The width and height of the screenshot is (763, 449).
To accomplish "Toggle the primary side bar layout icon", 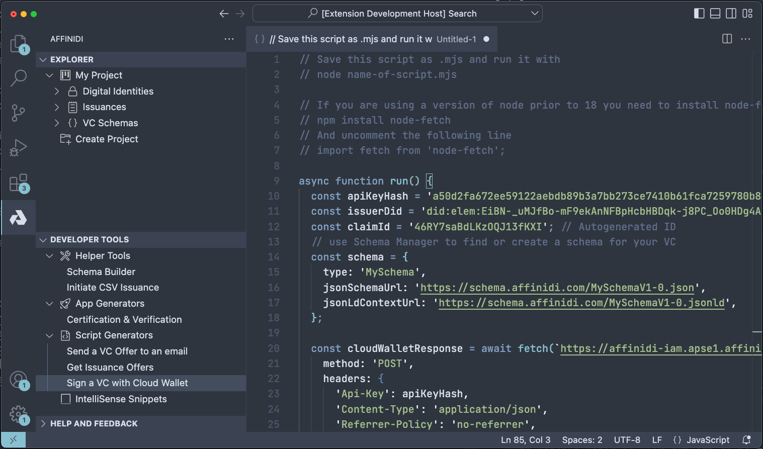I will (x=699, y=14).
